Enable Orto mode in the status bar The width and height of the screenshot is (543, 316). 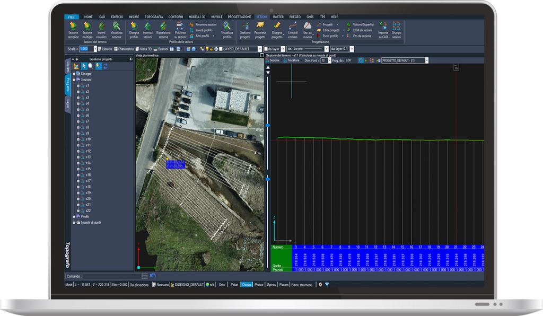coord(221,285)
